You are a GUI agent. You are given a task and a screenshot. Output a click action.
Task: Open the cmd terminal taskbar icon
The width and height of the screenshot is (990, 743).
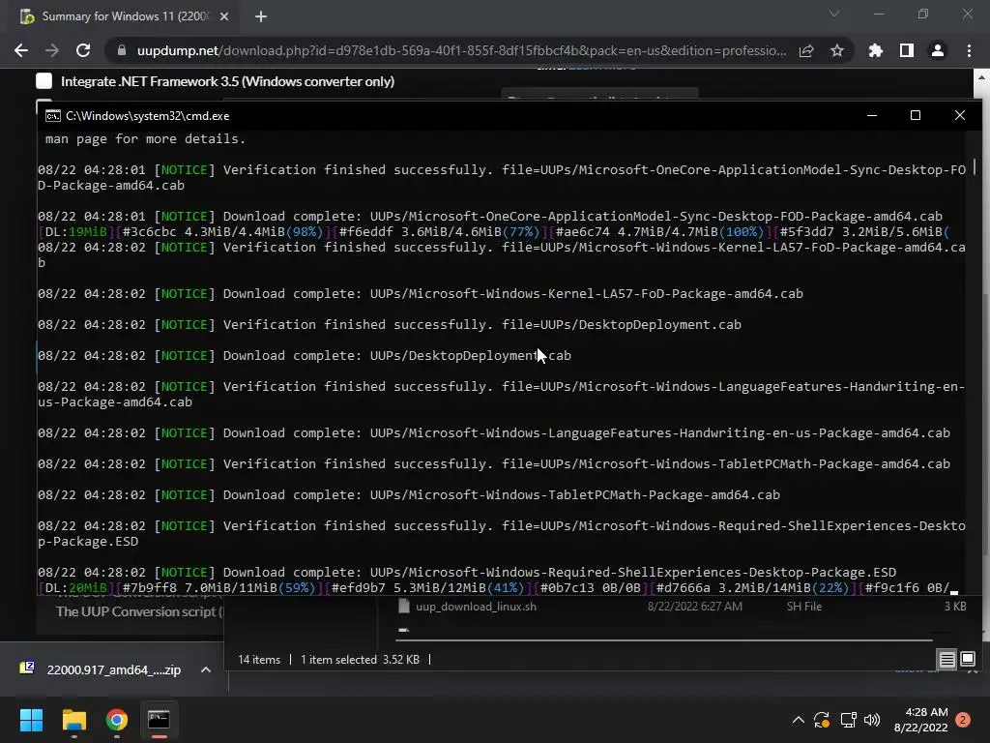tap(159, 720)
